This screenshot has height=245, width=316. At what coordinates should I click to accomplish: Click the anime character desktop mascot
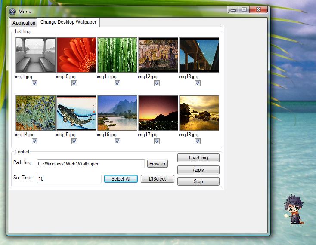[x=294, y=209]
